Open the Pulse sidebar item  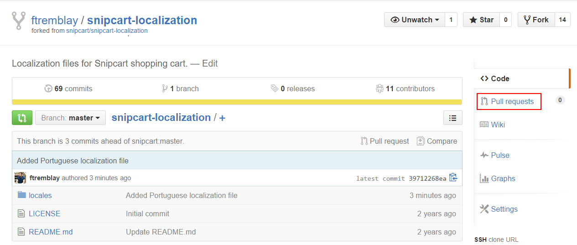pyautogui.click(x=494, y=155)
